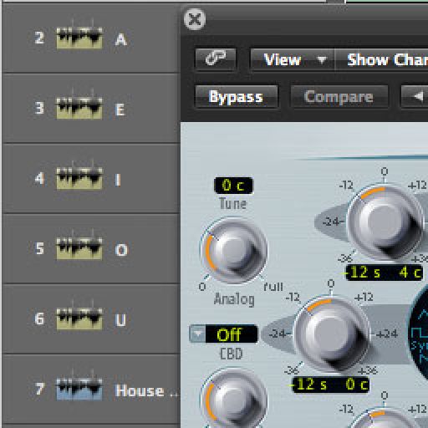Screen dimensions: 428x428
Task: Select track name E
Action: click(120, 110)
